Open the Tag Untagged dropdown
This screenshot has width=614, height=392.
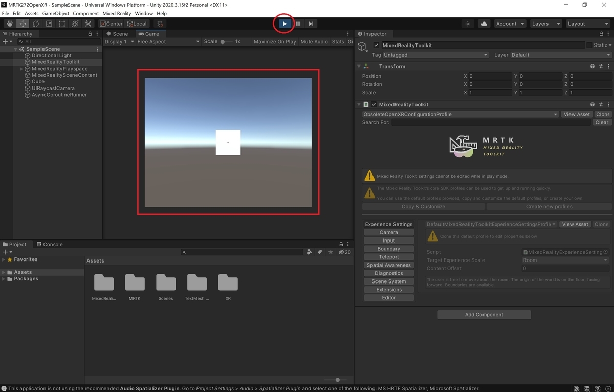coord(436,55)
